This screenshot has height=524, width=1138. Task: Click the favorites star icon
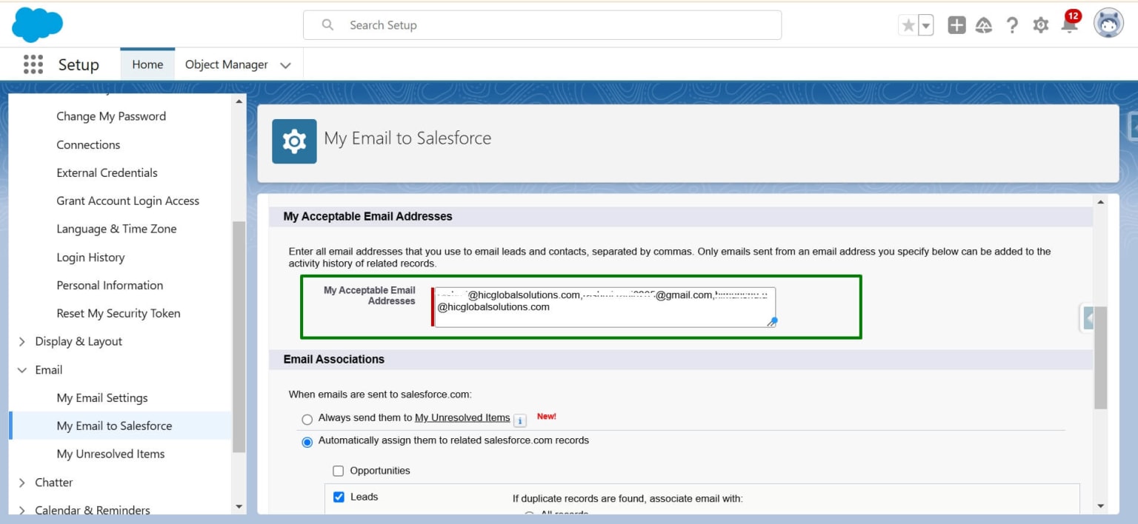[x=908, y=25]
